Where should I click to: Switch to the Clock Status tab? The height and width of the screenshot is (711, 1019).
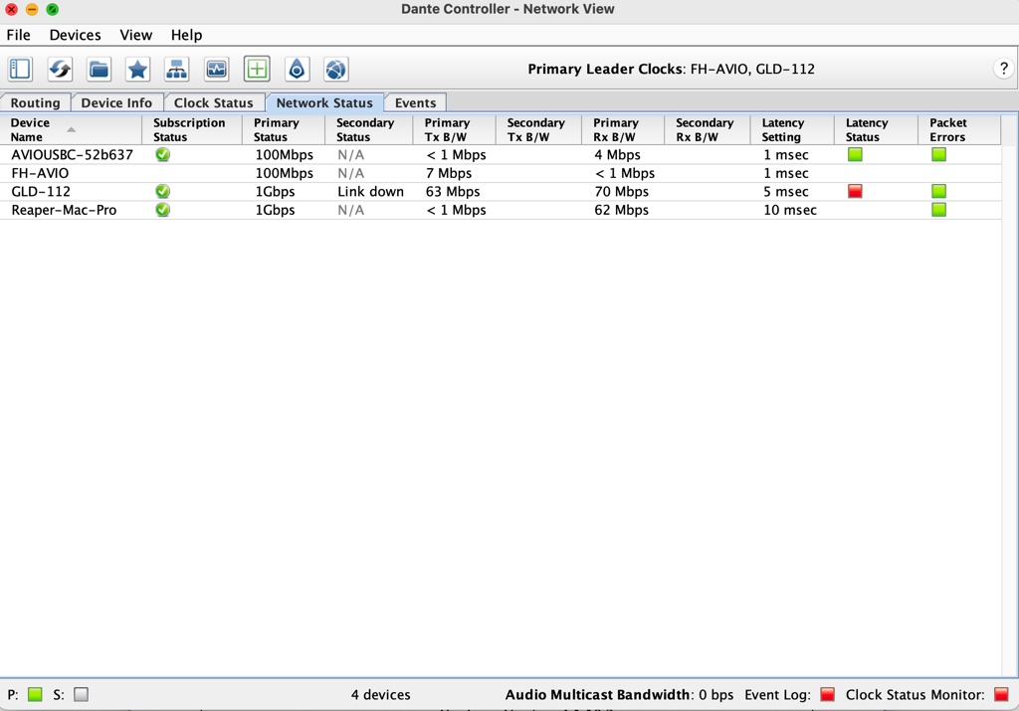point(213,102)
